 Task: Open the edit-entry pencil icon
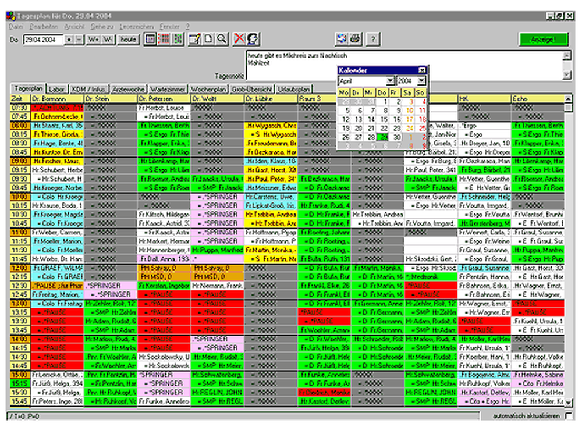196,39
